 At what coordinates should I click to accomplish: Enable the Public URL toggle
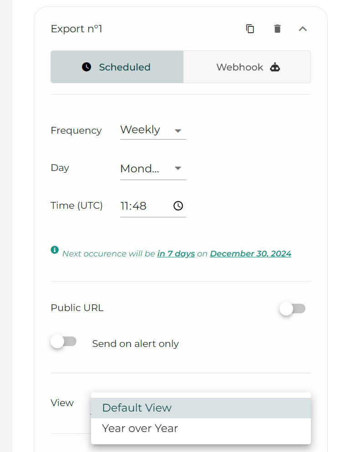[x=292, y=309]
